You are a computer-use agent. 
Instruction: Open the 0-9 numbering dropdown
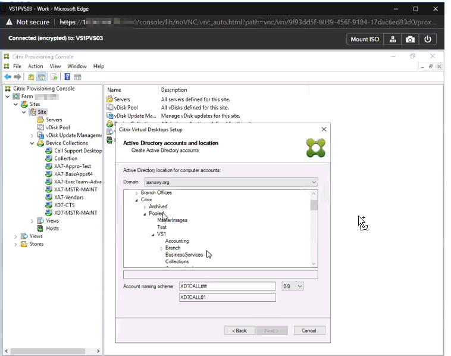(300, 286)
